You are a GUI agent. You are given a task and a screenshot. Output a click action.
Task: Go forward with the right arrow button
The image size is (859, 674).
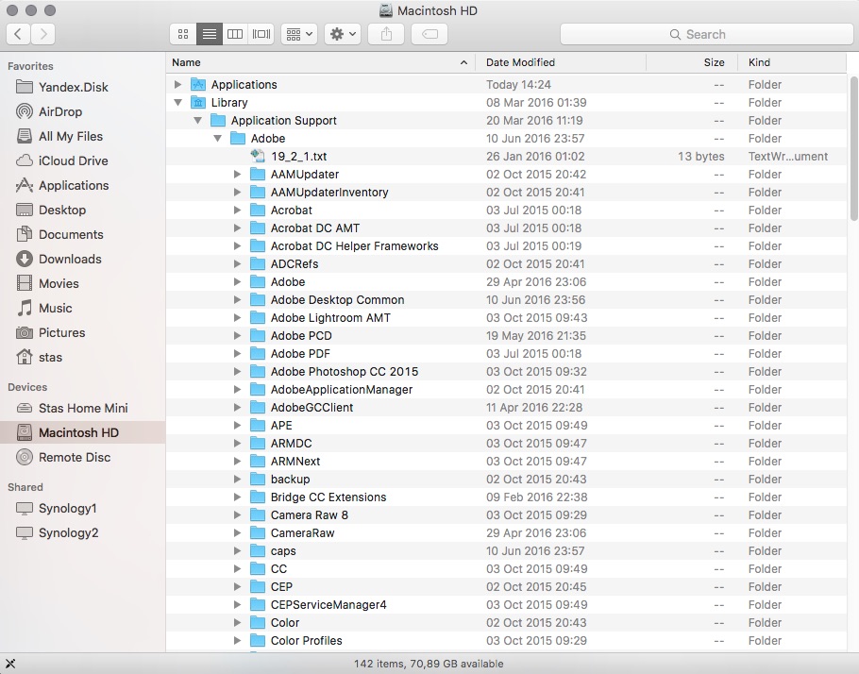42,34
